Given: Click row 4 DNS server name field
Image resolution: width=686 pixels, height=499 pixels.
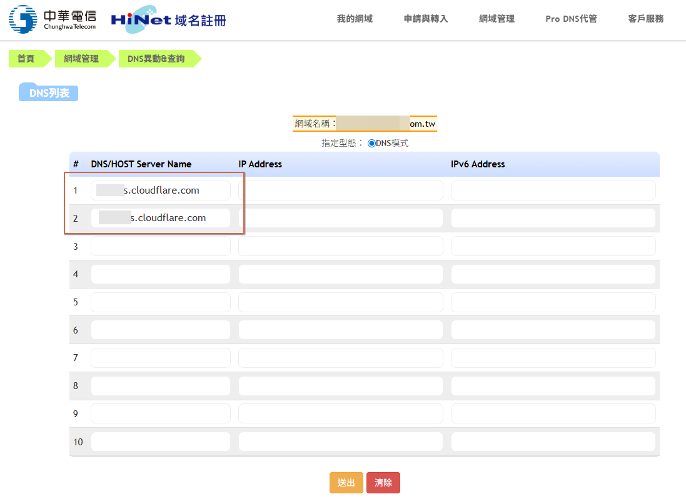Looking at the screenshot, I should 161,274.
